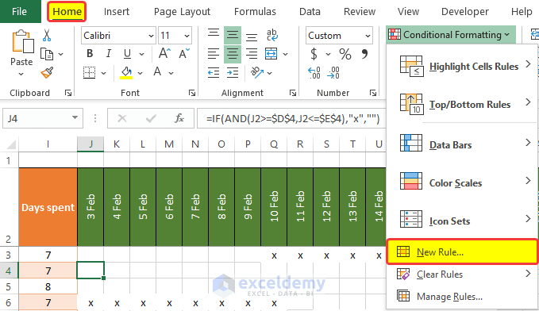This screenshot has height=311, width=539.
Task: Click the Select All corner triangle
Action: [12, 144]
